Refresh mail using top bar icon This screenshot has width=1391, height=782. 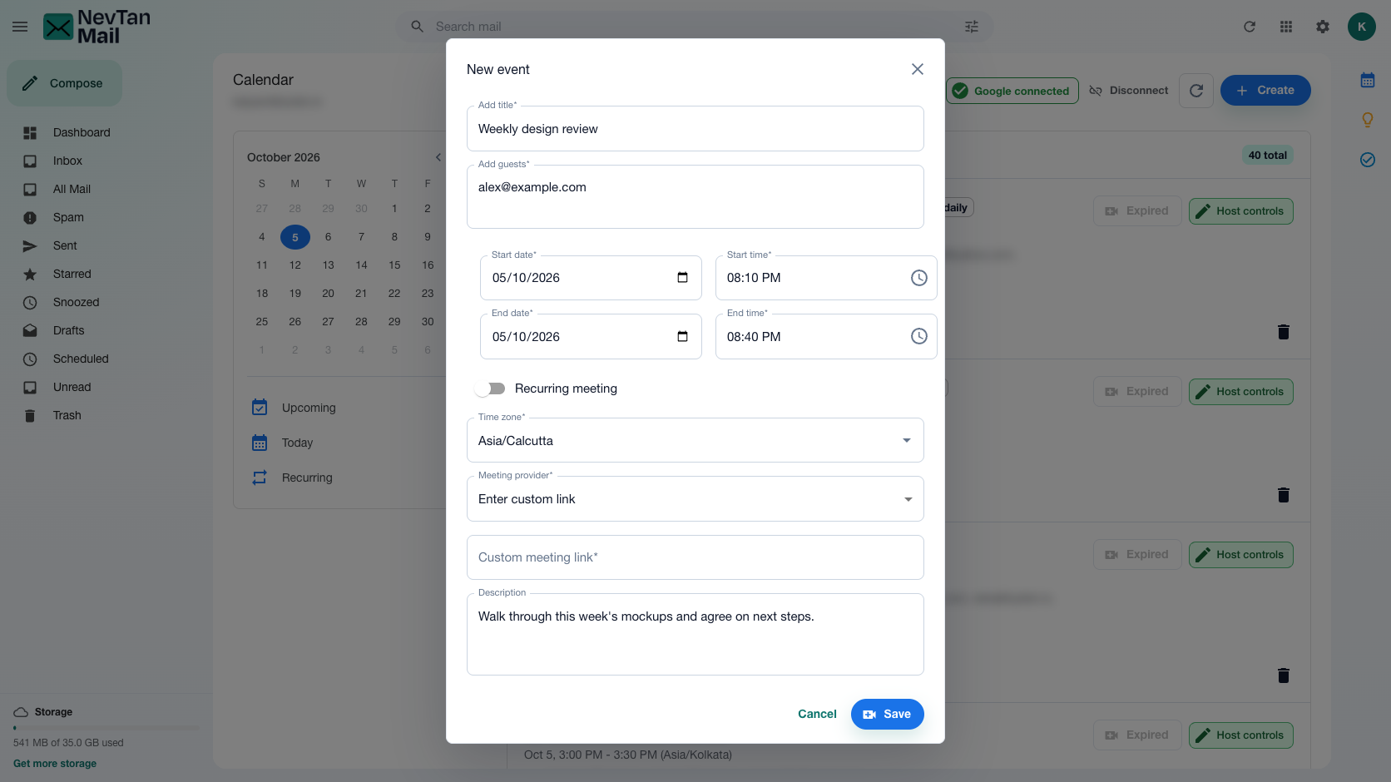click(1250, 27)
